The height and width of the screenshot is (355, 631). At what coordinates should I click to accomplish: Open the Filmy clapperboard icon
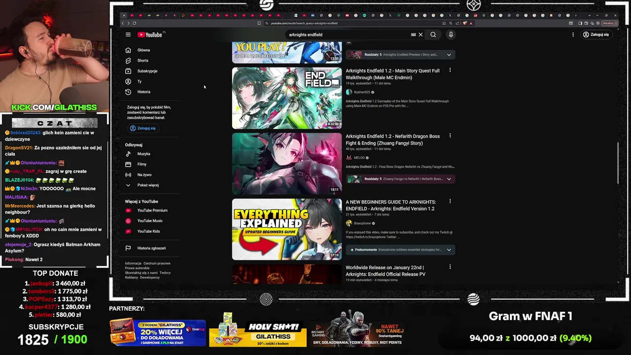coord(128,164)
